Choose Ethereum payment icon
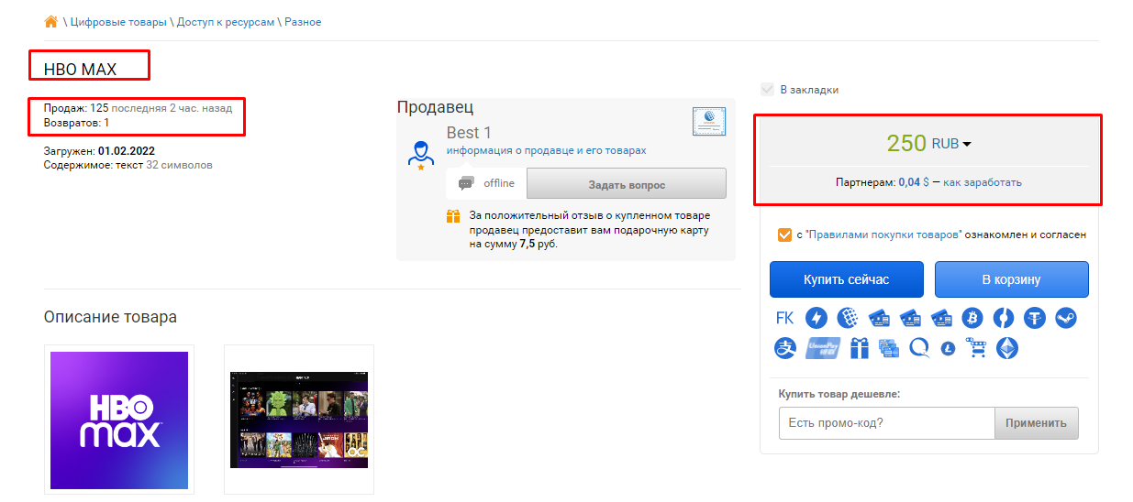The width and height of the screenshot is (1133, 502). (1007, 348)
